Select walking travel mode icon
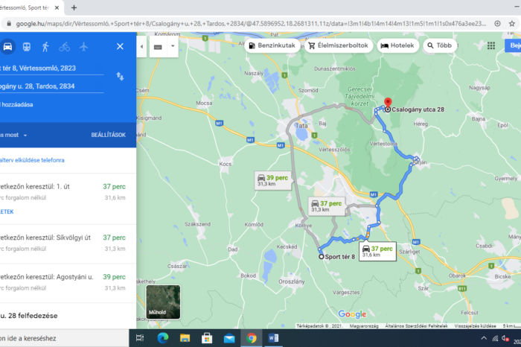The height and width of the screenshot is (347, 521). 45,47
